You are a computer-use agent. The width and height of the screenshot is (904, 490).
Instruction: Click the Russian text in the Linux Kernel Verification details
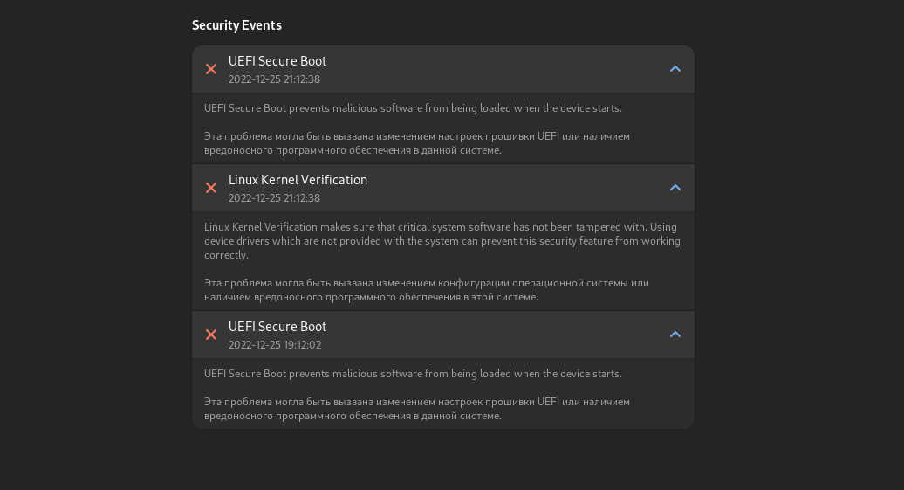click(426, 290)
